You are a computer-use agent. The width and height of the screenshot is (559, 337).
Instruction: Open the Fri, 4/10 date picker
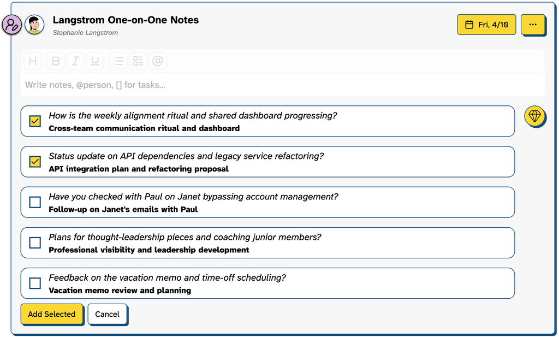click(486, 25)
